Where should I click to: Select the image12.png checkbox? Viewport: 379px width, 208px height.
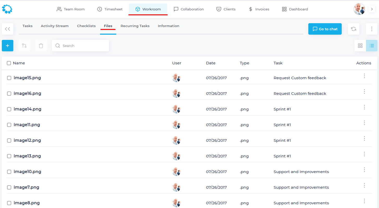9,140
